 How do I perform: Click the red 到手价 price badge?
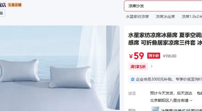pos(154,56)
